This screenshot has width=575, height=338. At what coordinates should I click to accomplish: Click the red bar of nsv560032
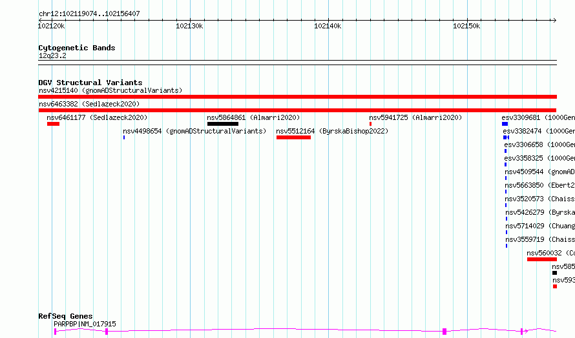542,259
